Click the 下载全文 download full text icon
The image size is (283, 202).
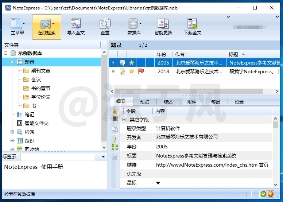(x=192, y=23)
